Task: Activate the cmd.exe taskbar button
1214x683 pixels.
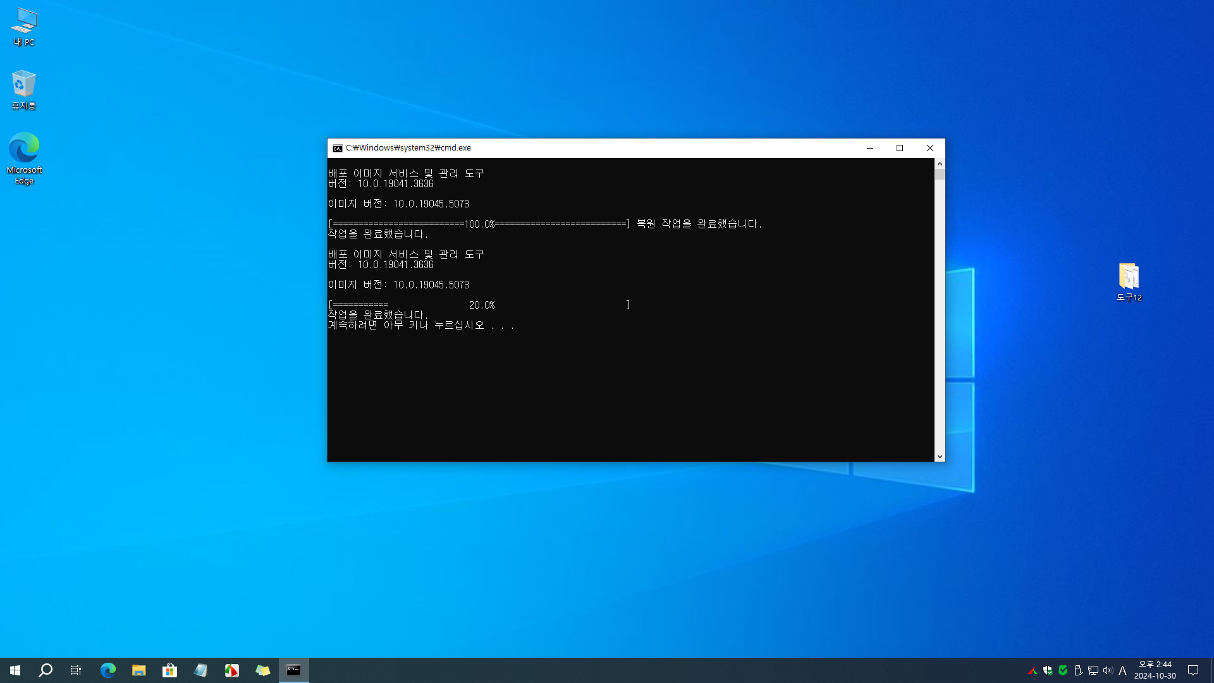Action: point(294,670)
